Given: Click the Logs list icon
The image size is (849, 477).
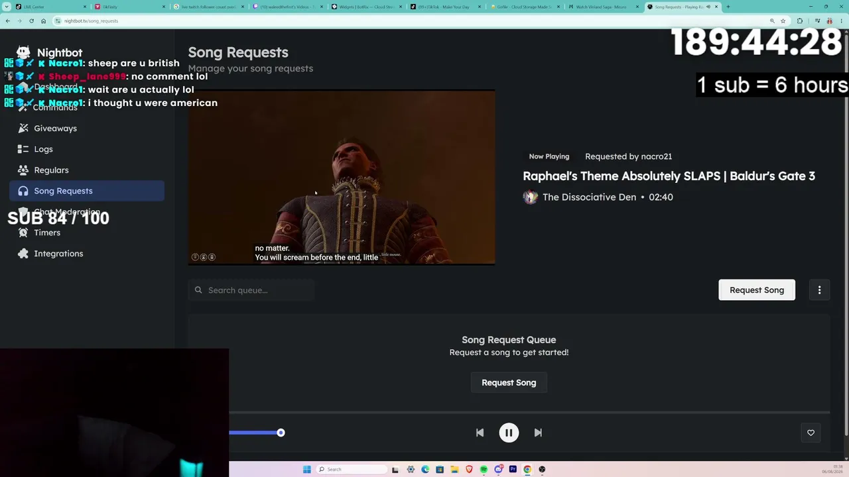Looking at the screenshot, I should (23, 149).
